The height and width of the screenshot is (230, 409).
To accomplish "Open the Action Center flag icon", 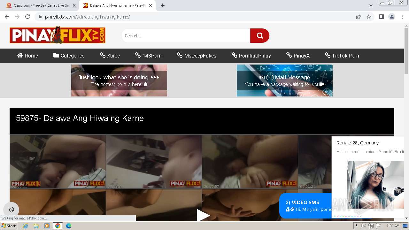I will (x=378, y=226).
